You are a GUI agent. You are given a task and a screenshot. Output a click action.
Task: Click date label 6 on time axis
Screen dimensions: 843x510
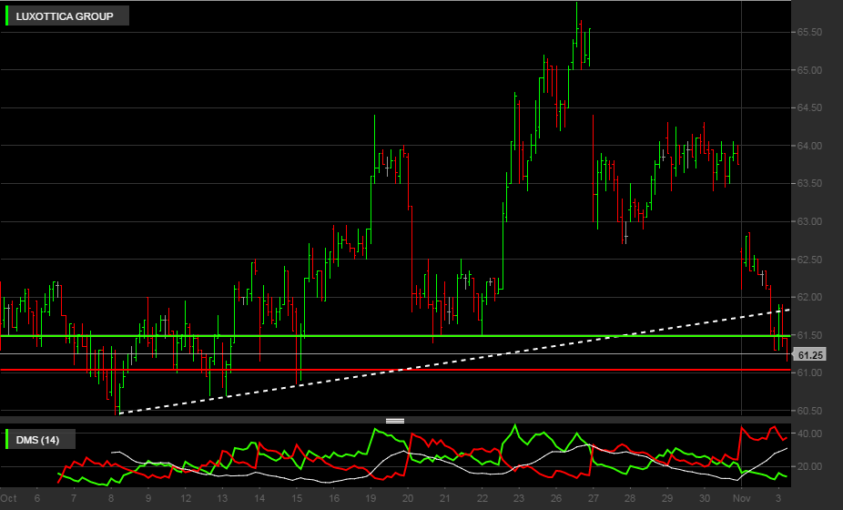37,498
